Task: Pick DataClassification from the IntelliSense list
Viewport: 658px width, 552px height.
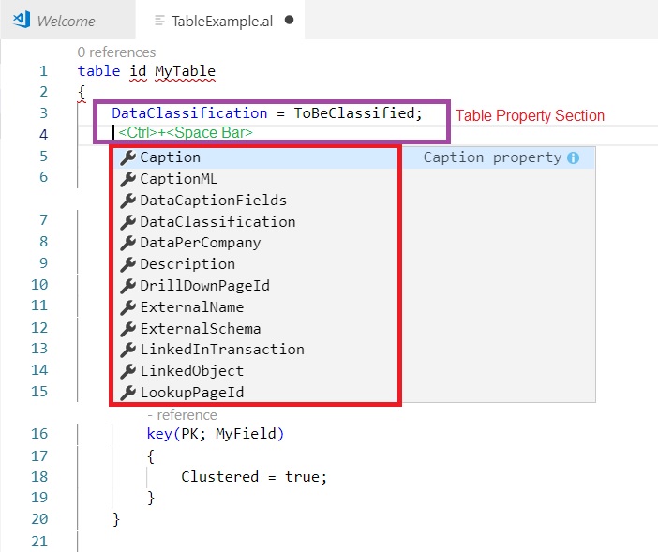Action: 217,221
